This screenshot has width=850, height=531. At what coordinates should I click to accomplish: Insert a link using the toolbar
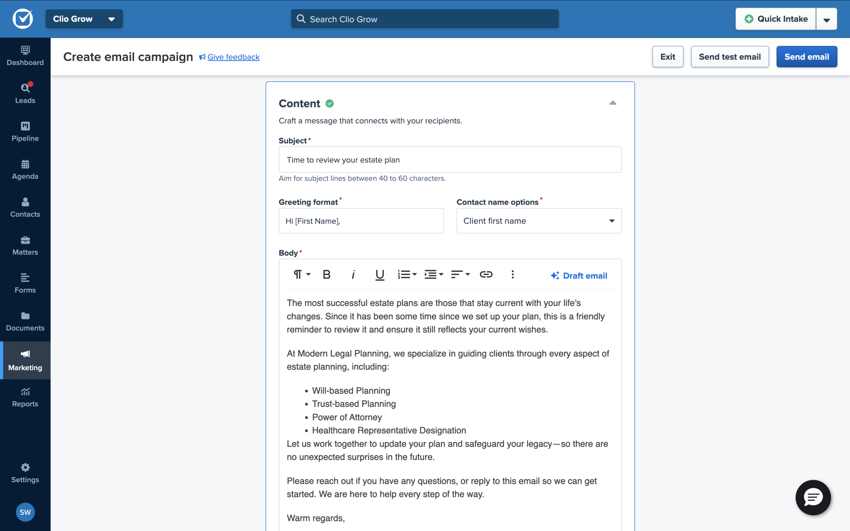point(486,275)
